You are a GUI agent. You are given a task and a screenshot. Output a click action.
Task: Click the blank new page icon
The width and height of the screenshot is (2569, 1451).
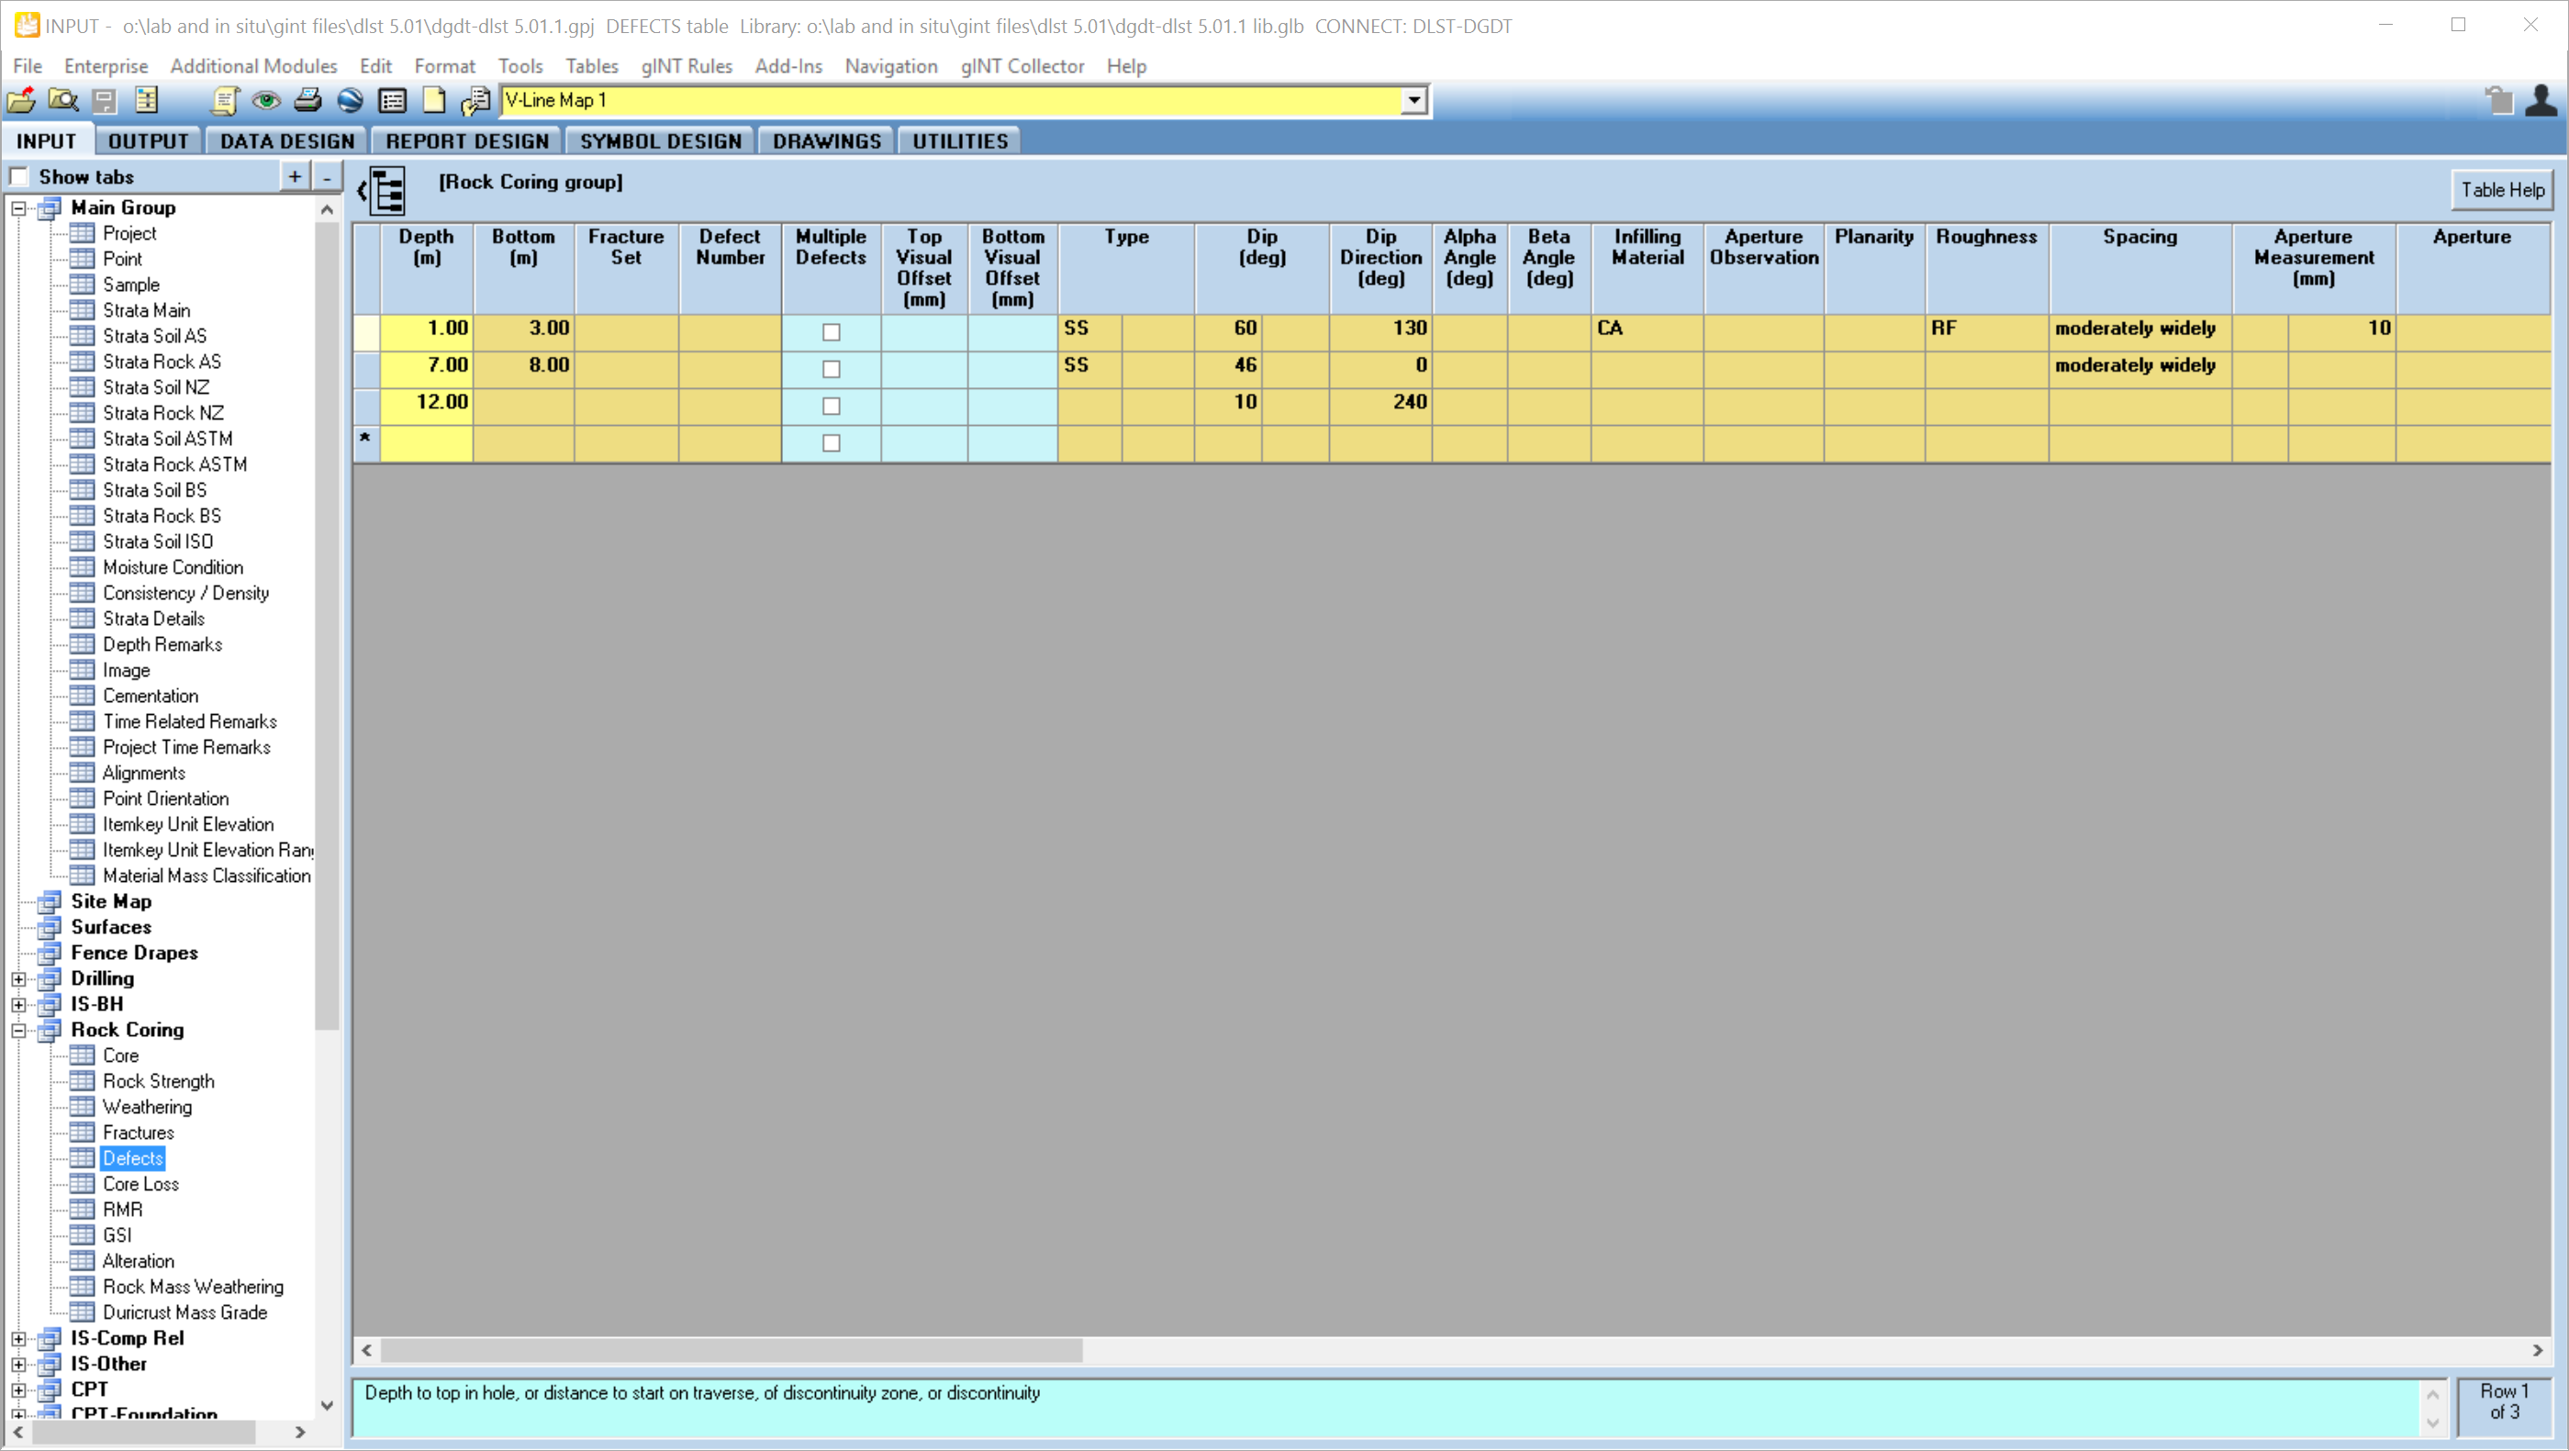click(x=434, y=101)
